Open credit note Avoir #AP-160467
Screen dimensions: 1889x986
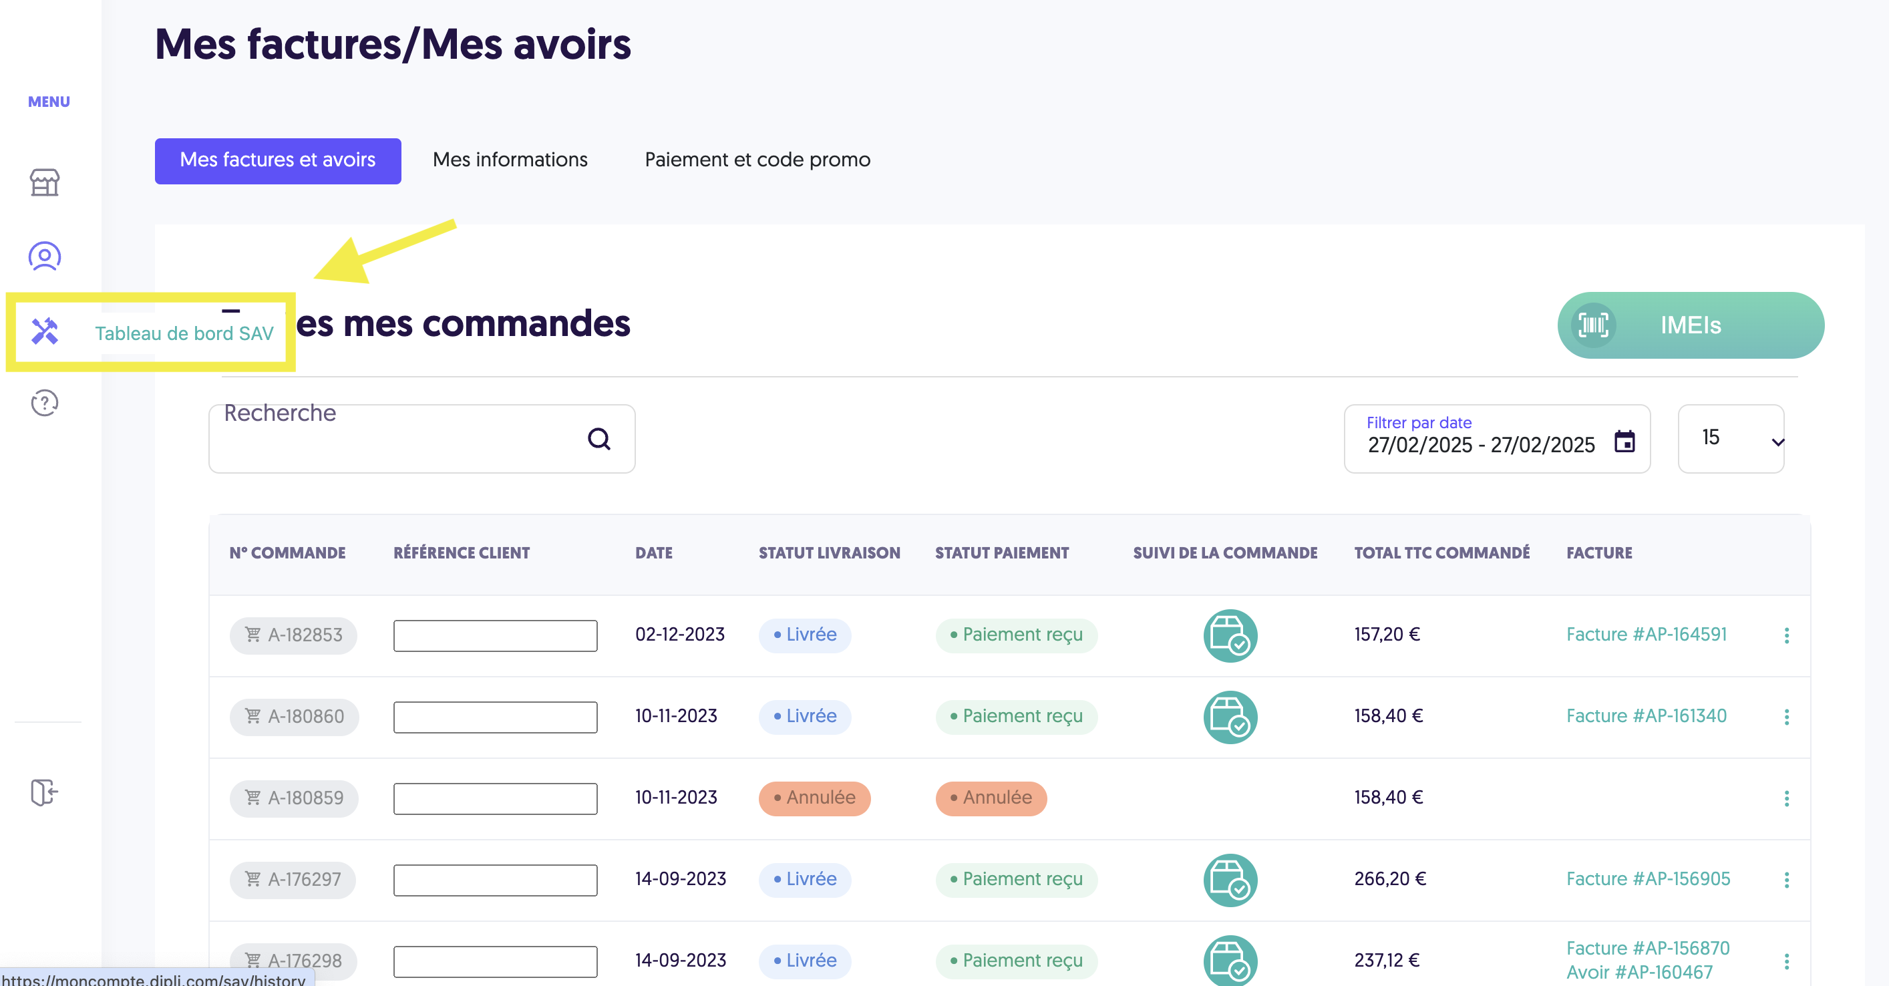1639,972
